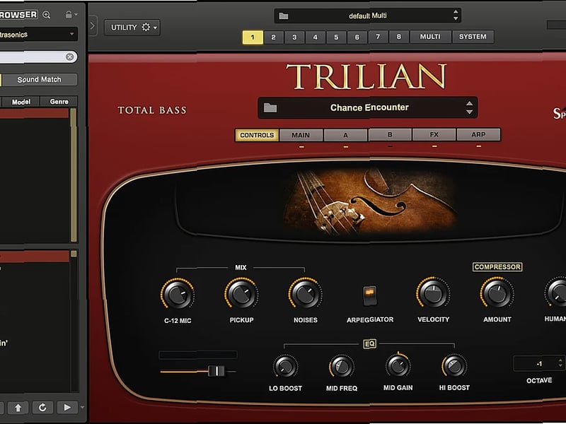Click the up arrow icon at browser bottom

point(18,408)
